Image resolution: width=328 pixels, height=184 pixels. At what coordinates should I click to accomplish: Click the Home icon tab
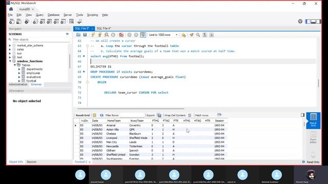[x=11, y=9]
